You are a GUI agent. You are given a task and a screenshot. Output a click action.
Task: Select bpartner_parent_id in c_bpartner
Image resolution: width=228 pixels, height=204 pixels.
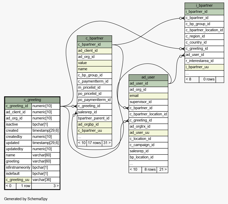(94, 118)
